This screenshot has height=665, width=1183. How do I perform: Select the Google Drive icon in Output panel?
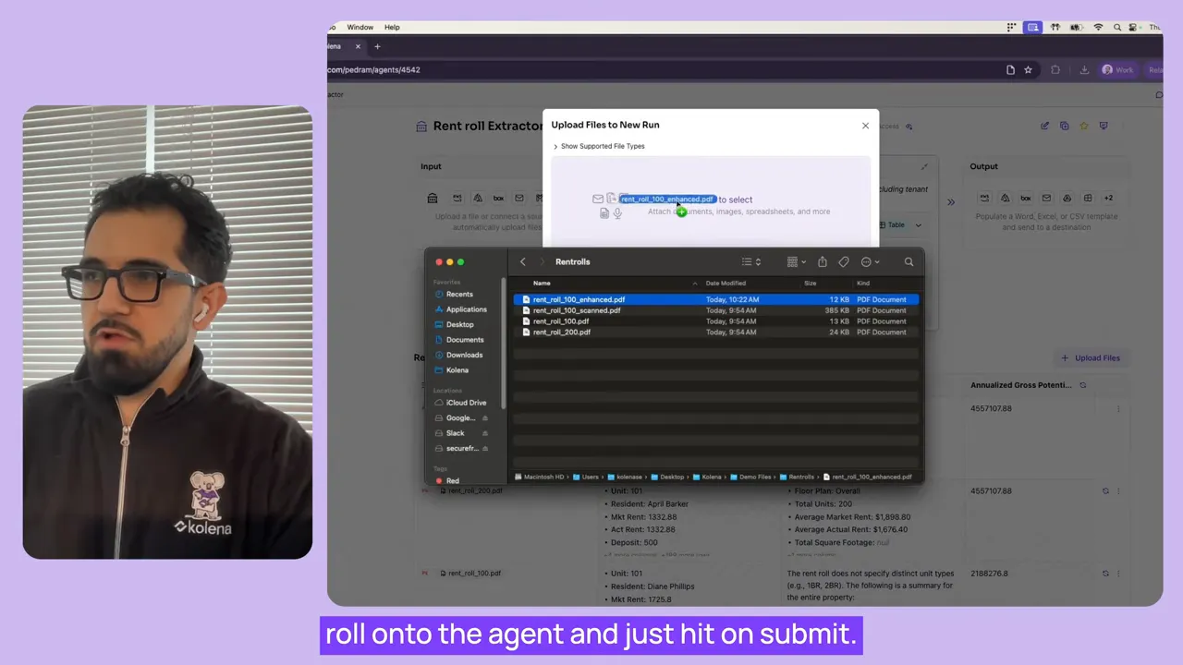click(x=1067, y=198)
